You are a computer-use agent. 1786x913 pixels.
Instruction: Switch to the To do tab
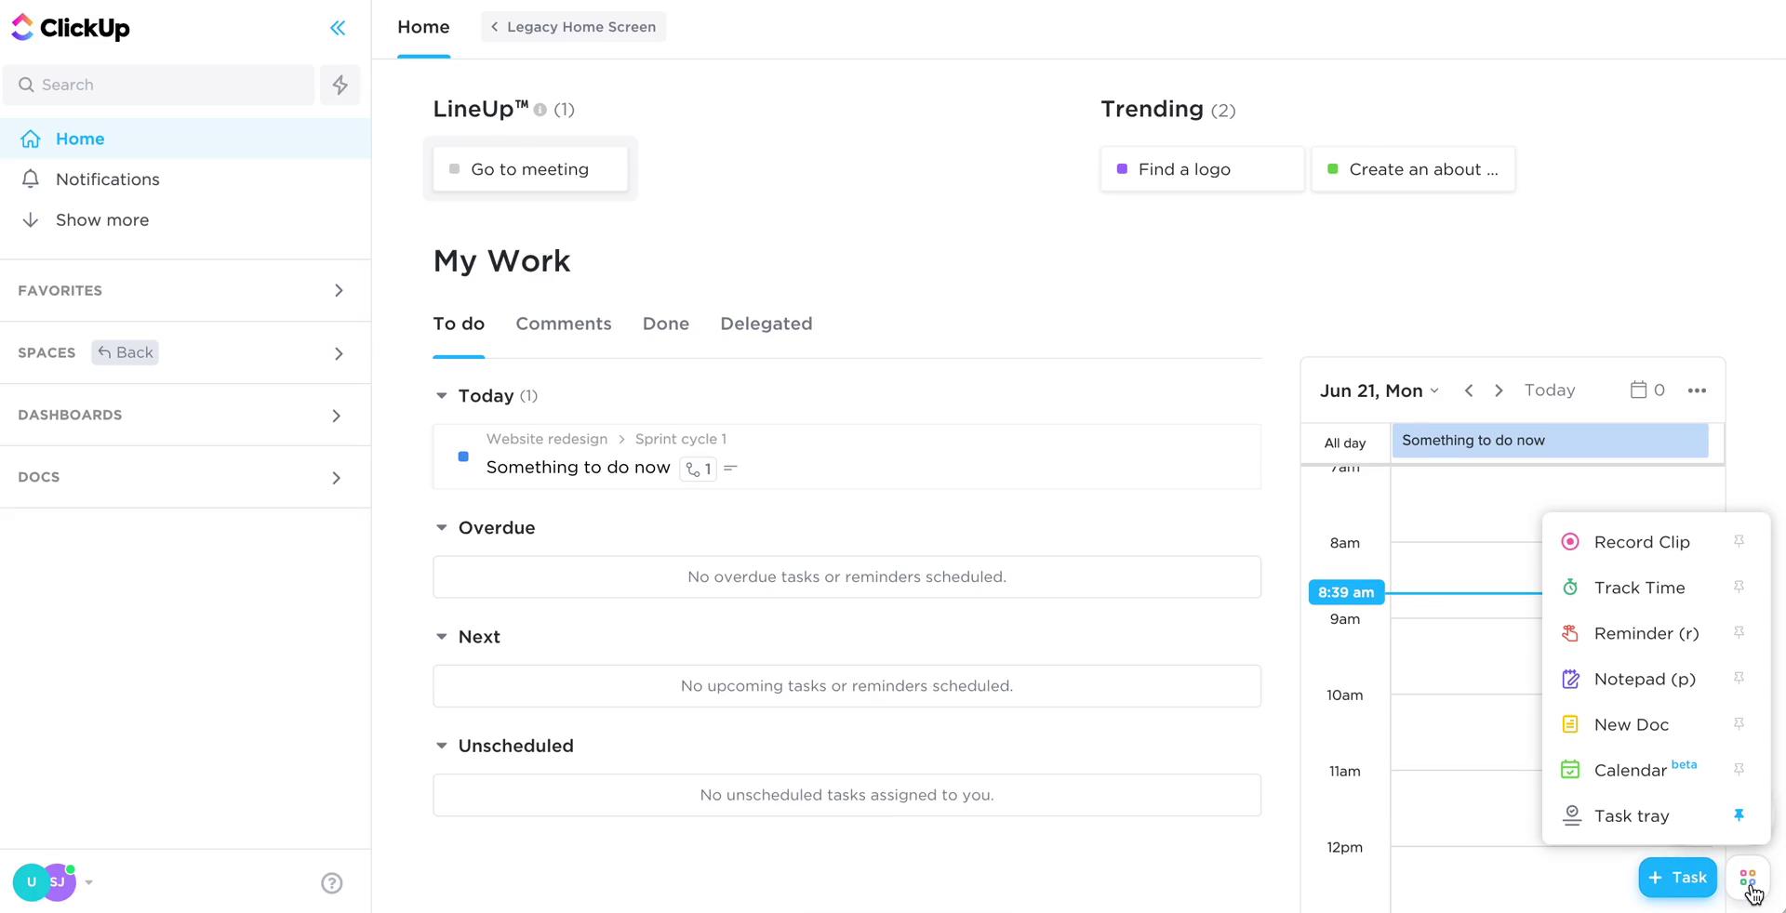[459, 324]
